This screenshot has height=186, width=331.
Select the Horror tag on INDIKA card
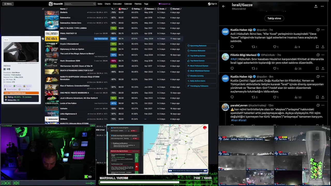tap(27, 86)
